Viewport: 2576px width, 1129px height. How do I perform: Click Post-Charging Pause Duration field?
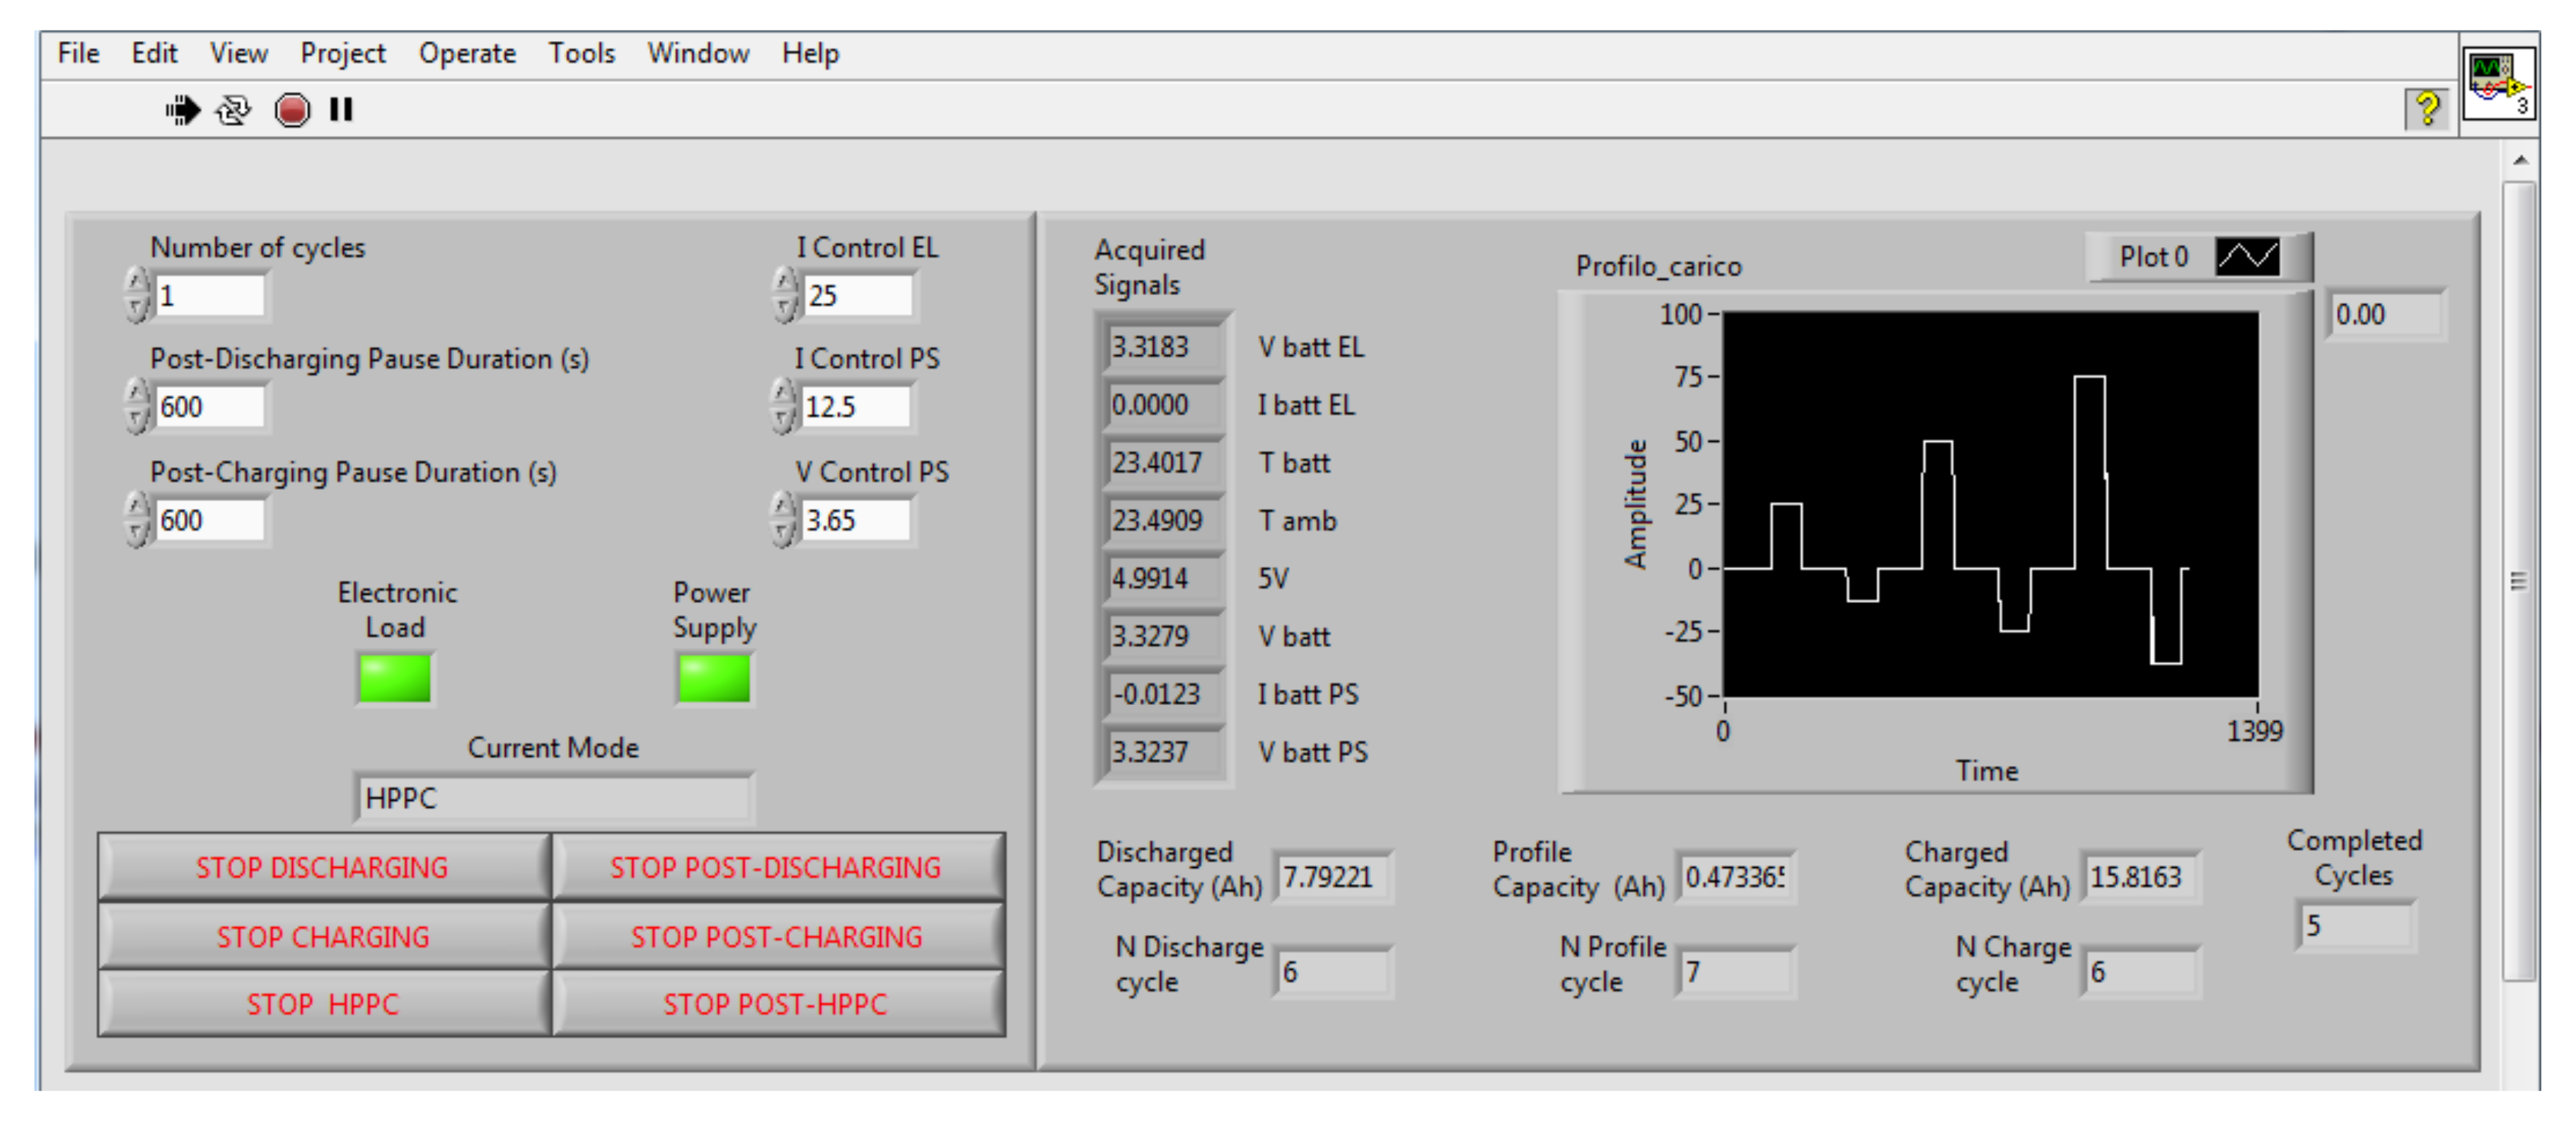(x=211, y=520)
